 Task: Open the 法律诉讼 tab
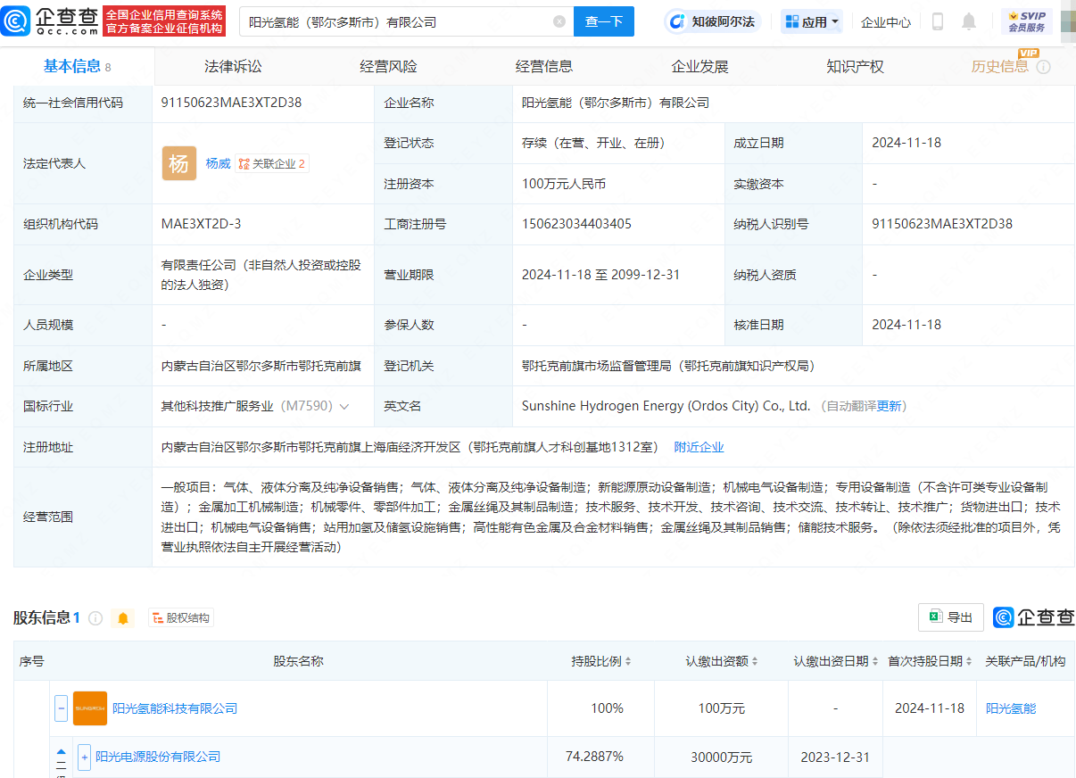click(x=233, y=66)
